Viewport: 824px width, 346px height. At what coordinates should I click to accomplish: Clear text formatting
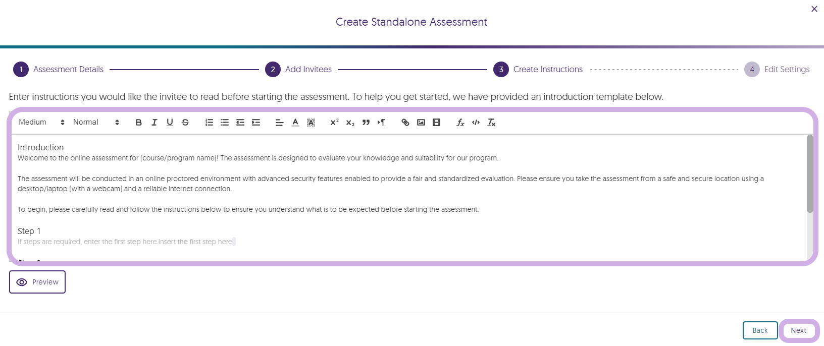pos(491,123)
